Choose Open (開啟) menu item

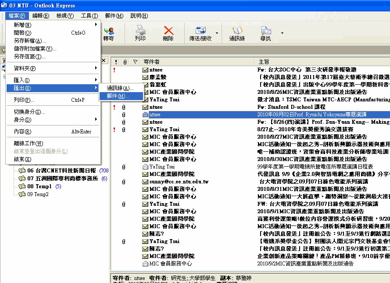(x=53, y=33)
